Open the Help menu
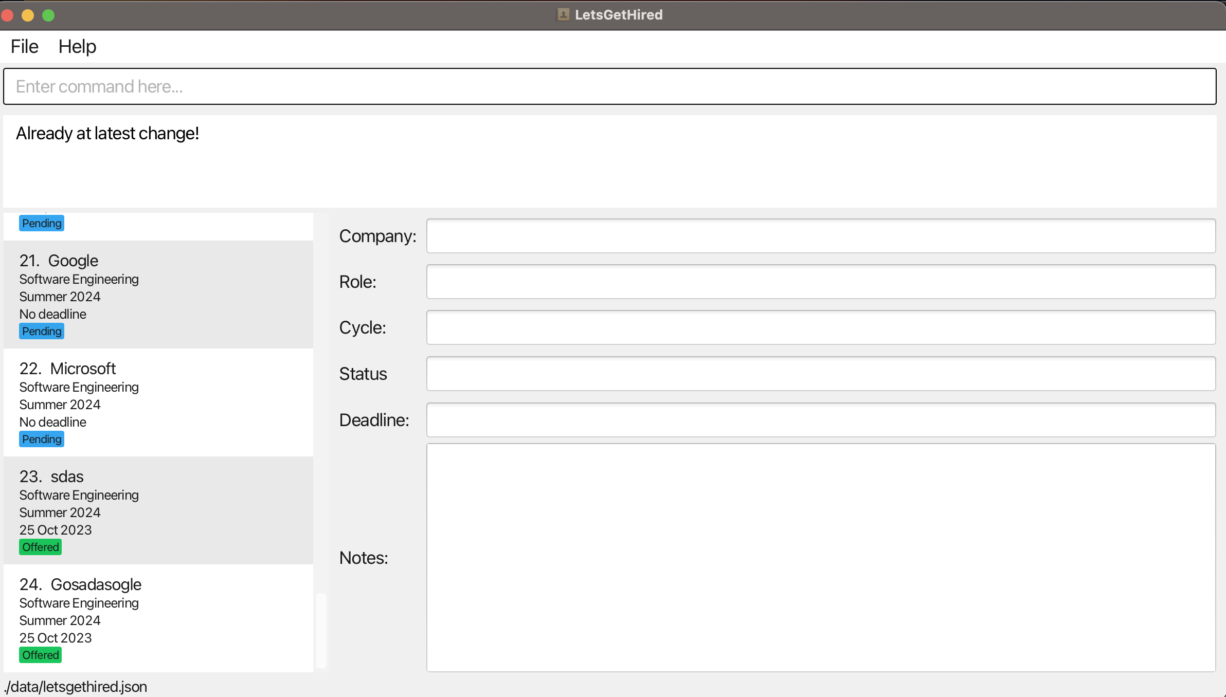This screenshot has width=1226, height=697. (77, 46)
